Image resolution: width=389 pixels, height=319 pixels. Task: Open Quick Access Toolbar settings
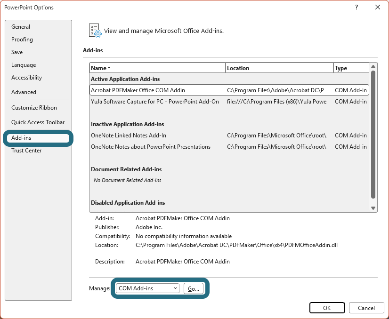point(38,122)
